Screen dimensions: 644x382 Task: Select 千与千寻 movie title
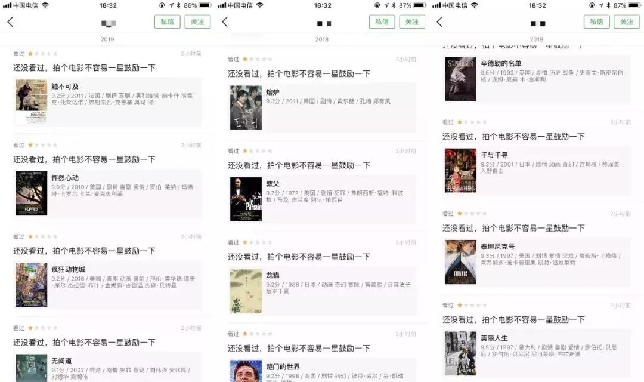(x=494, y=155)
